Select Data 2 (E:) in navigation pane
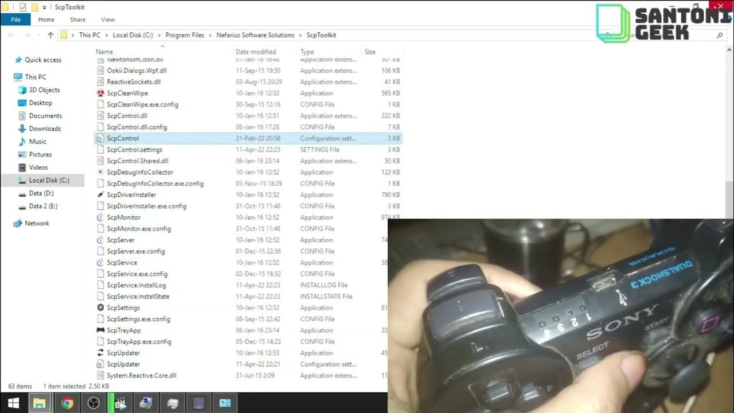 pos(43,206)
